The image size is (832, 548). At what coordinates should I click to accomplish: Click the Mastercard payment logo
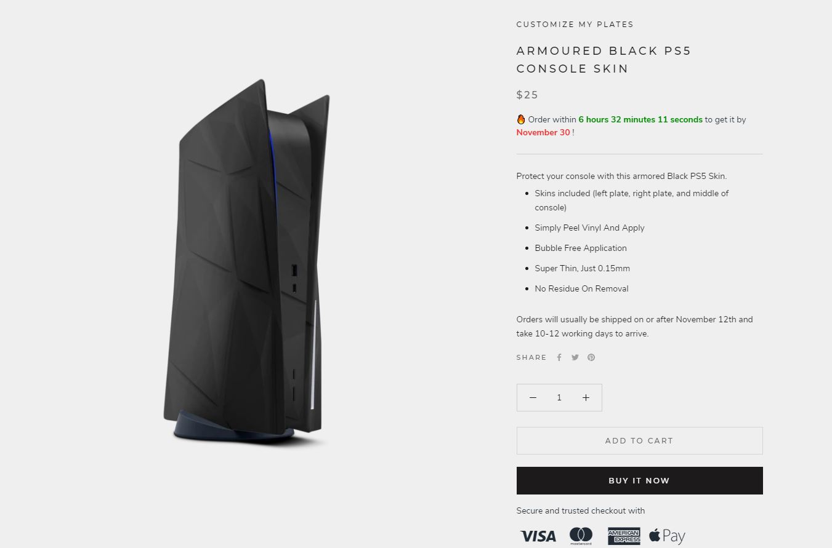click(581, 536)
